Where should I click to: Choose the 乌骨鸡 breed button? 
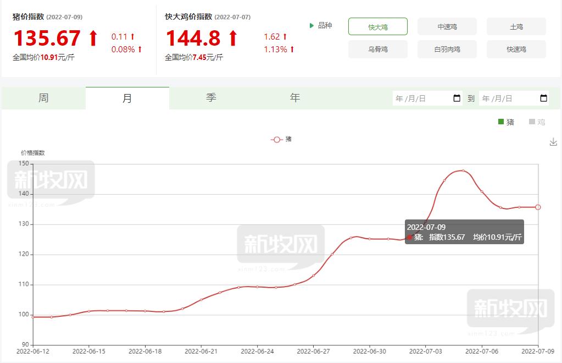pyautogui.click(x=377, y=49)
